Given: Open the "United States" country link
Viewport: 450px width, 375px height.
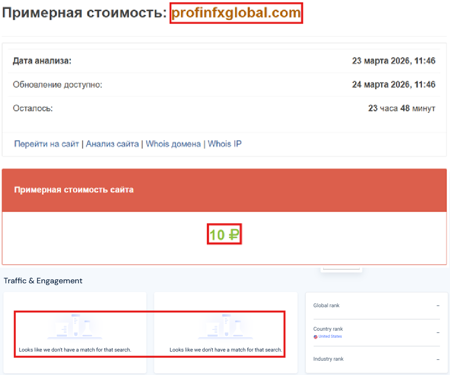Looking at the screenshot, I should 330,336.
